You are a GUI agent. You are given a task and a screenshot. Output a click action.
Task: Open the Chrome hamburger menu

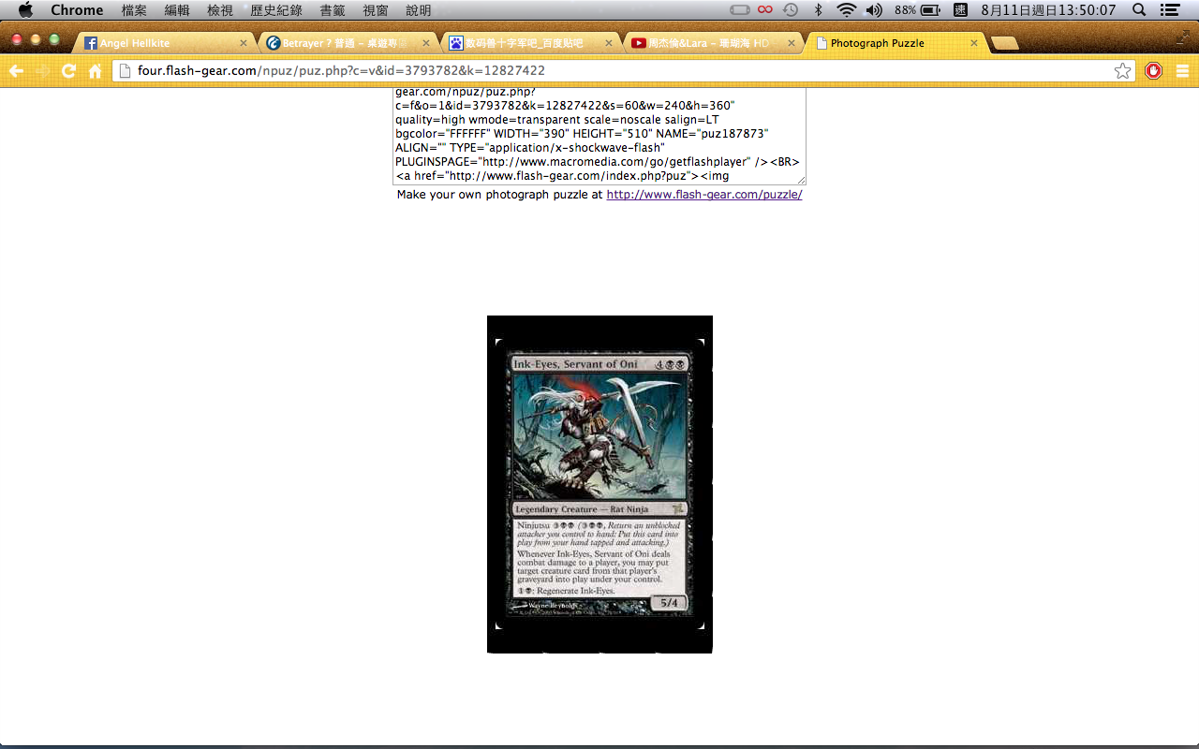coord(1182,71)
